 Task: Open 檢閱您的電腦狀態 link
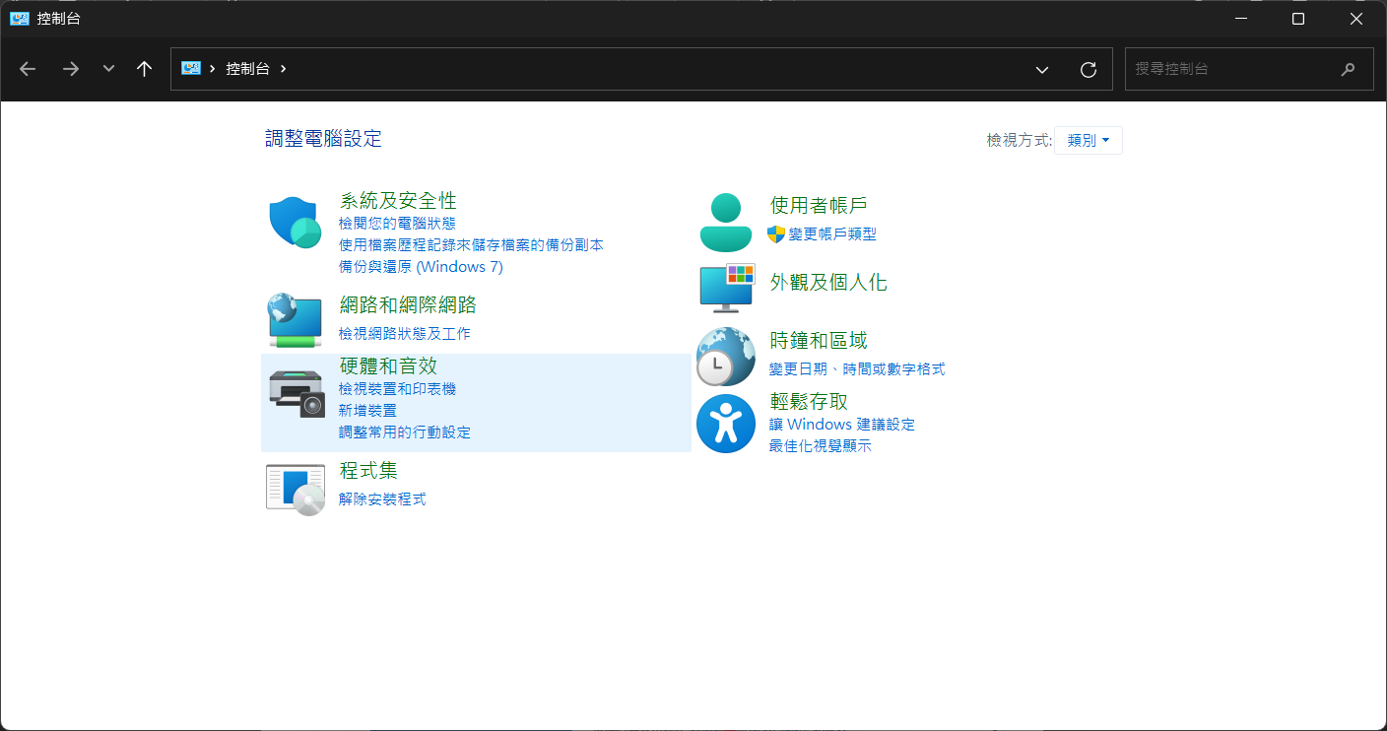point(397,224)
